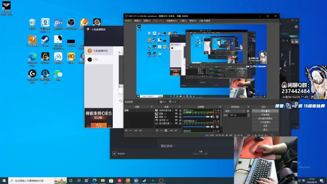Select the 斗鱼直播伴侣 tab in Douyu manager
The width and height of the screenshot is (327, 184).
99,51
